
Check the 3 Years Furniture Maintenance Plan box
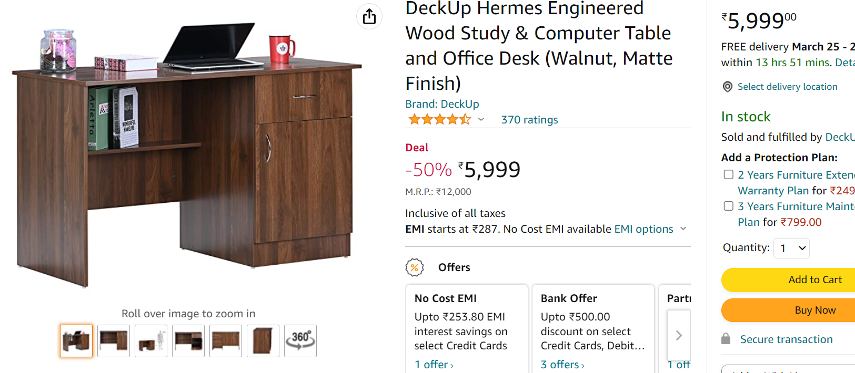tap(729, 206)
